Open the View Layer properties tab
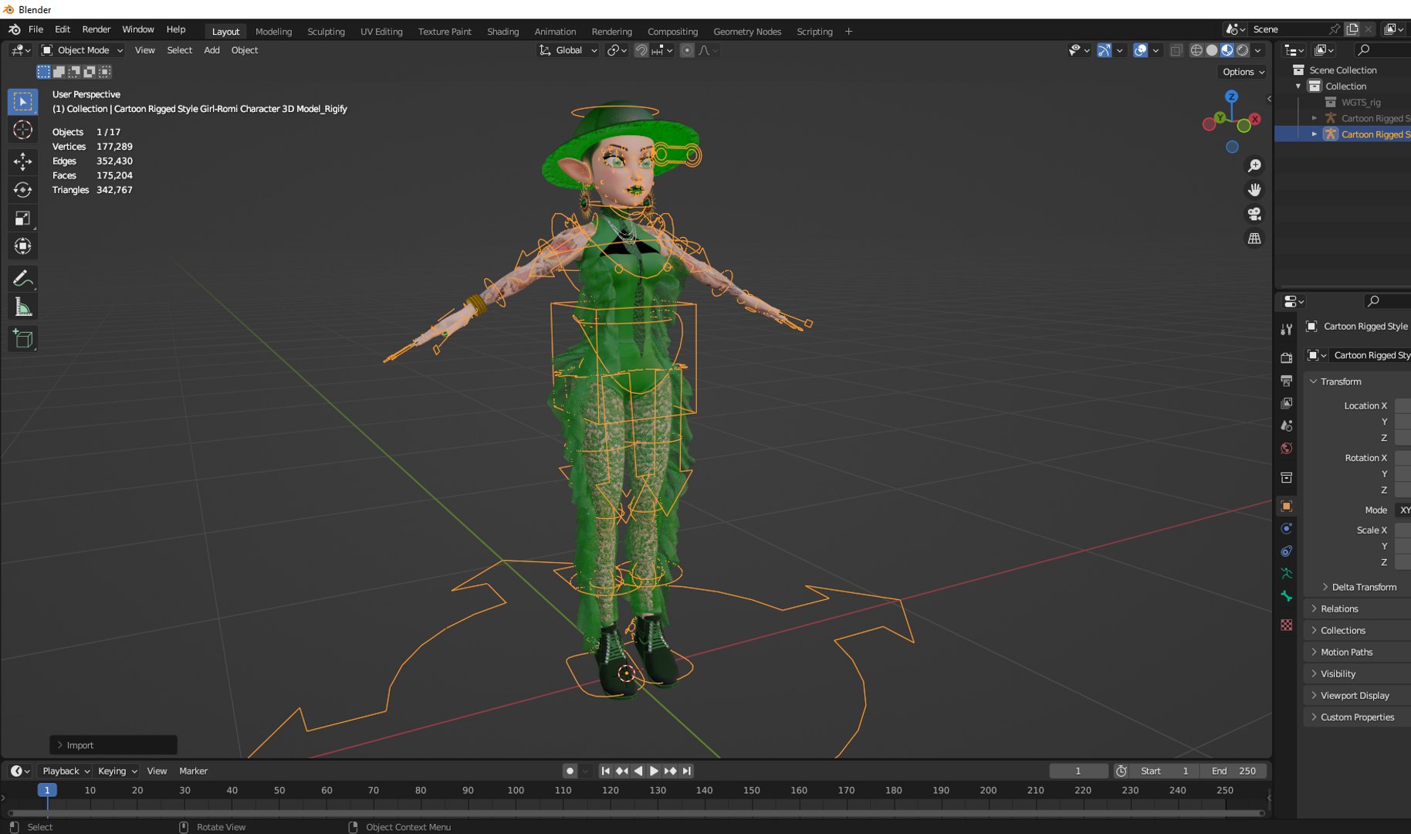This screenshot has height=834, width=1411. pyautogui.click(x=1286, y=403)
